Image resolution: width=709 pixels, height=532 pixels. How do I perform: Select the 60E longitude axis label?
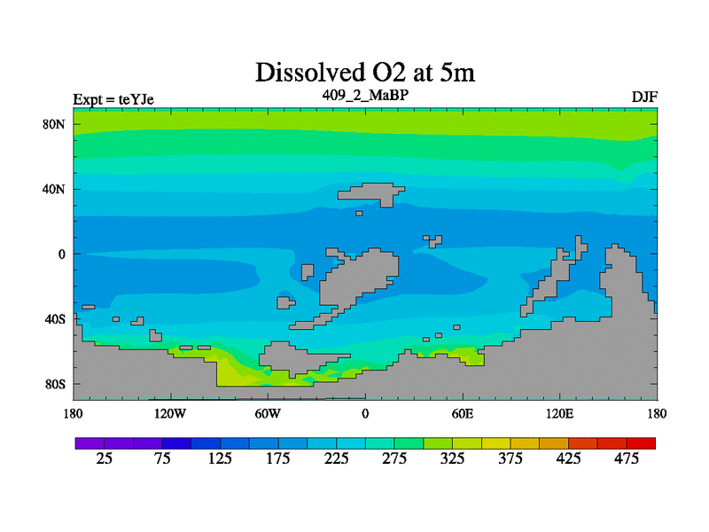pos(463,413)
